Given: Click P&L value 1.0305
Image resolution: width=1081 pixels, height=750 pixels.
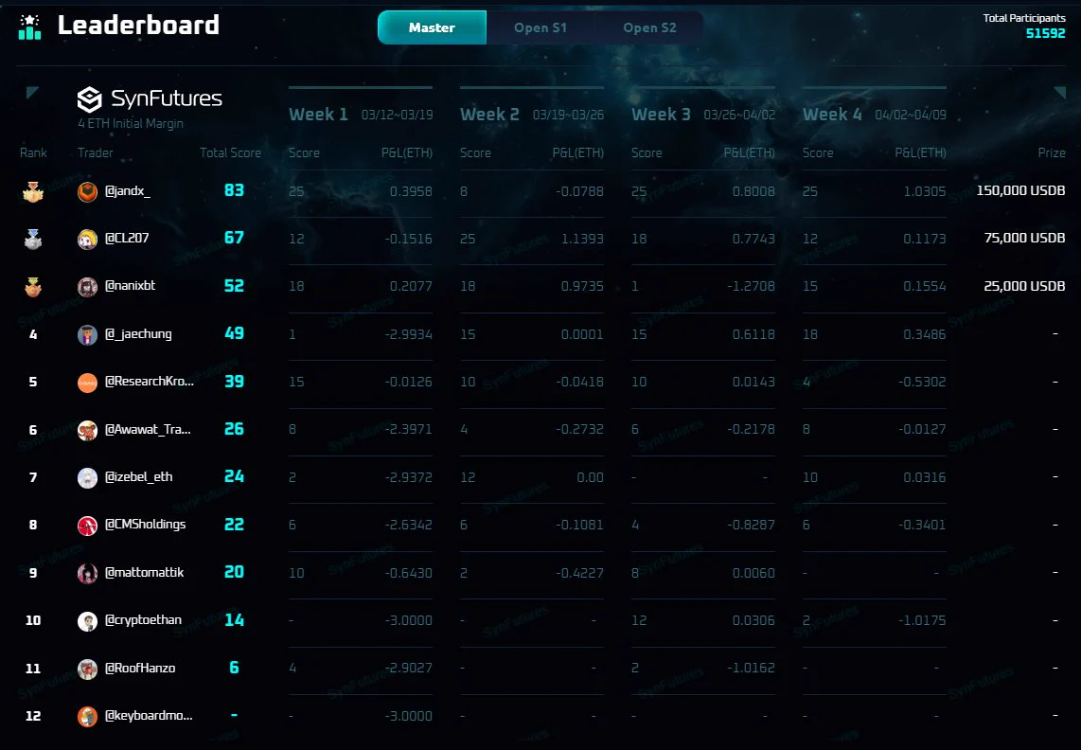Looking at the screenshot, I should [925, 191].
